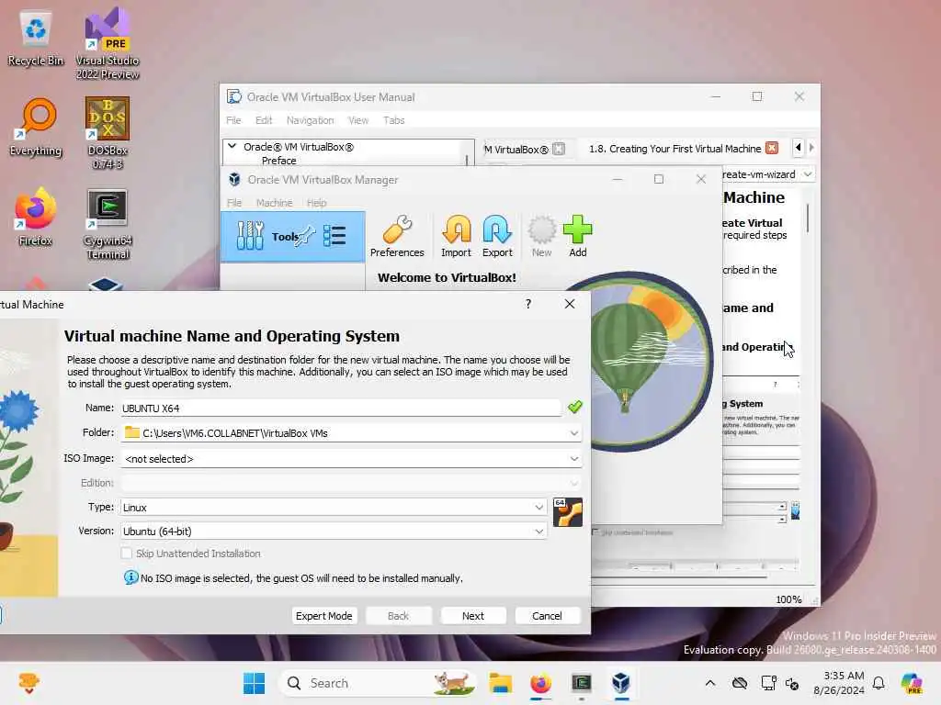Click Next in the wizard
Image resolution: width=941 pixels, height=705 pixels.
click(x=473, y=616)
